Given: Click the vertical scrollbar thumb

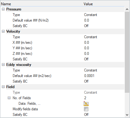Looking at the screenshot, I should [x=127, y=52].
